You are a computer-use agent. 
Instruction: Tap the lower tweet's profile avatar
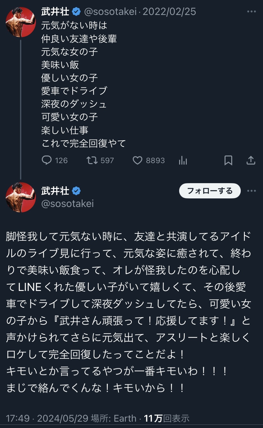click(21, 197)
